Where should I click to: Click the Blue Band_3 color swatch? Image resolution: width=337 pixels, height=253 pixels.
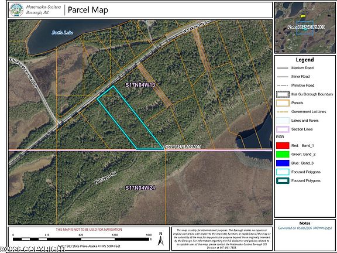point(283,163)
